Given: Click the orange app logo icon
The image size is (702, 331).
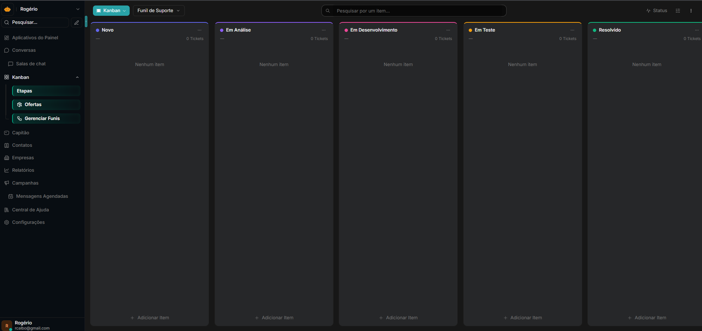Looking at the screenshot, I should [7, 9].
